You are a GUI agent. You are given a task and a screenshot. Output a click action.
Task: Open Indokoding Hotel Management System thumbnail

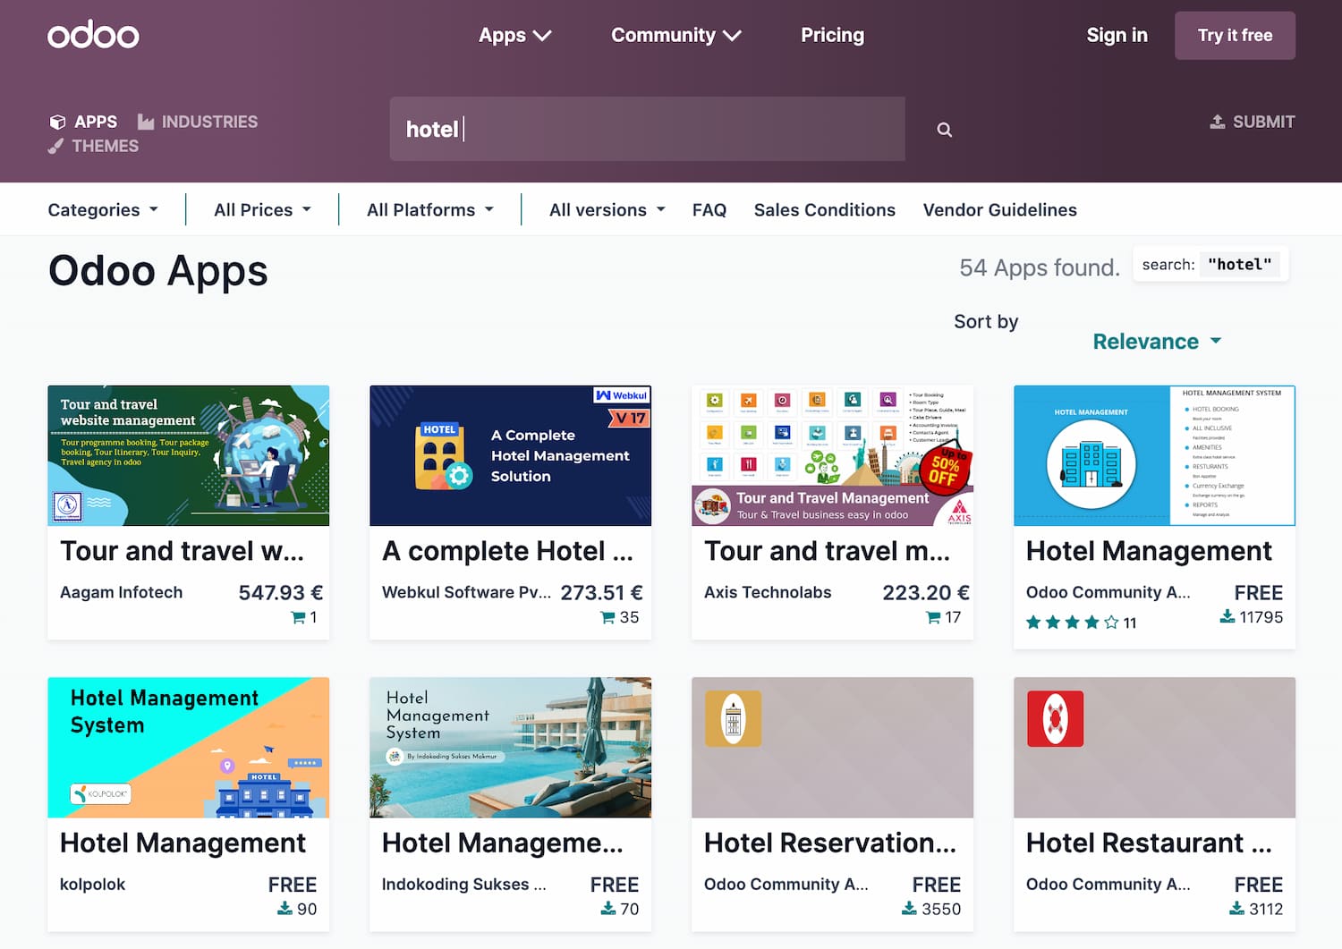[x=511, y=748]
